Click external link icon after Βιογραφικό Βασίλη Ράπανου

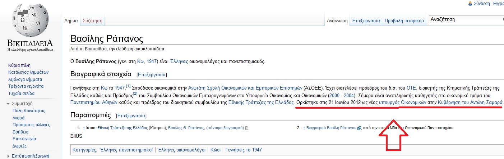(x=359, y=128)
